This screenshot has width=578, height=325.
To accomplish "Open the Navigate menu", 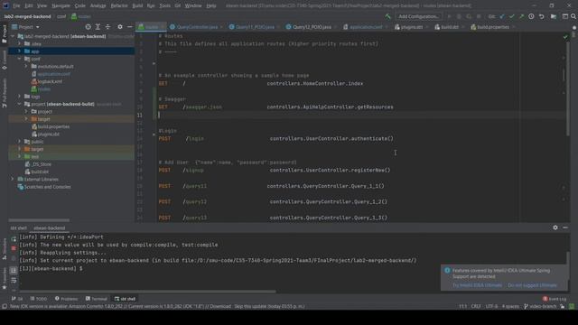I will tap(61, 5).
